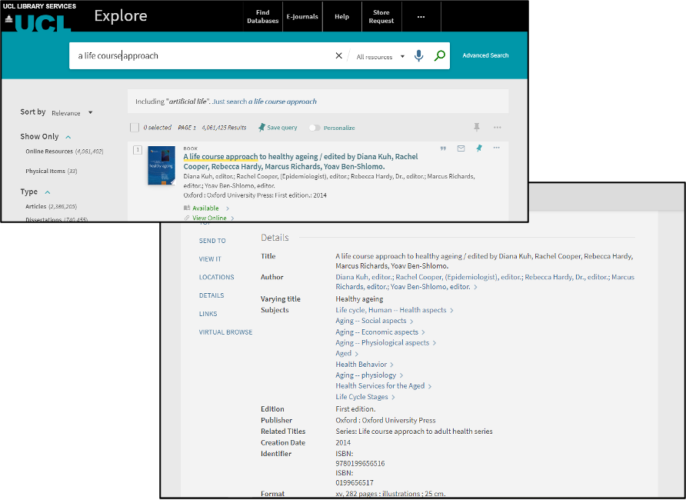Run search with magnifier icon
The image size is (686, 500).
(x=439, y=55)
